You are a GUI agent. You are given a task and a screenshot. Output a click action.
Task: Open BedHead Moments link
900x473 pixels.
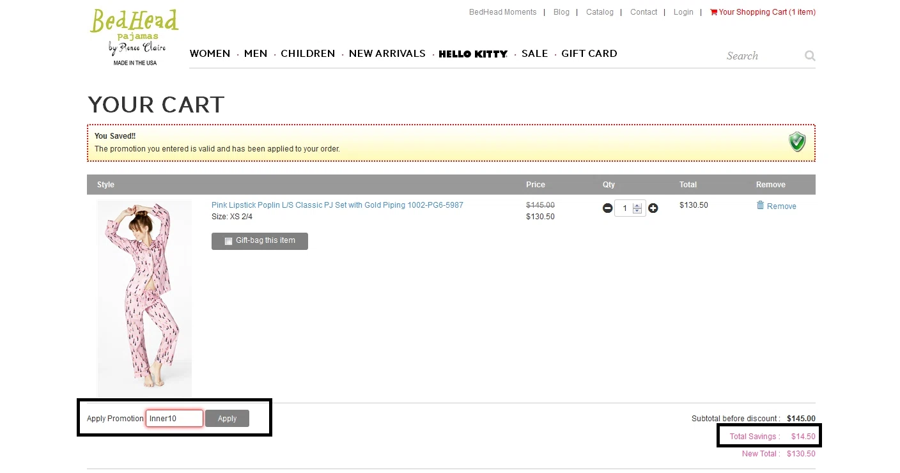[x=503, y=12]
